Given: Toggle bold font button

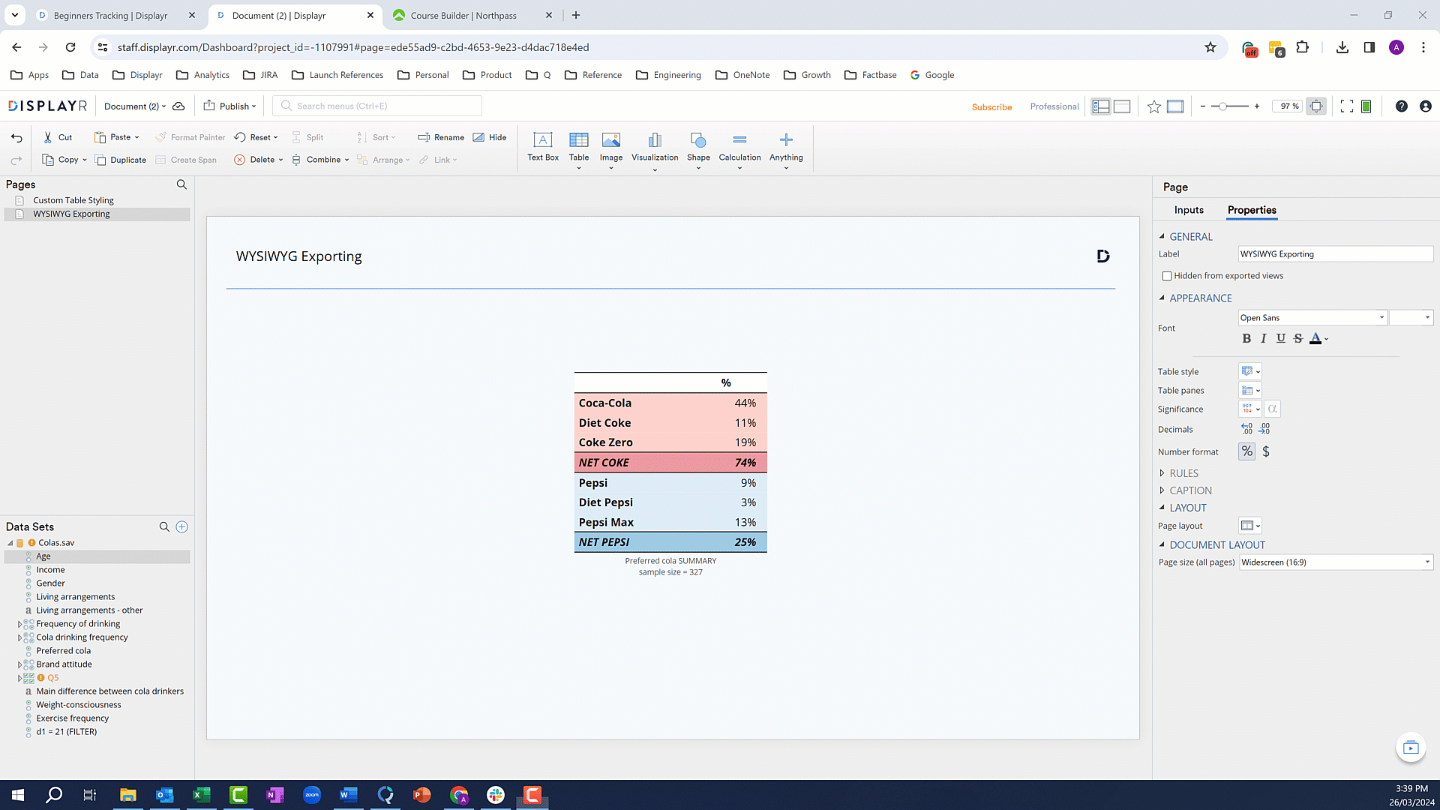Looking at the screenshot, I should click(1246, 339).
